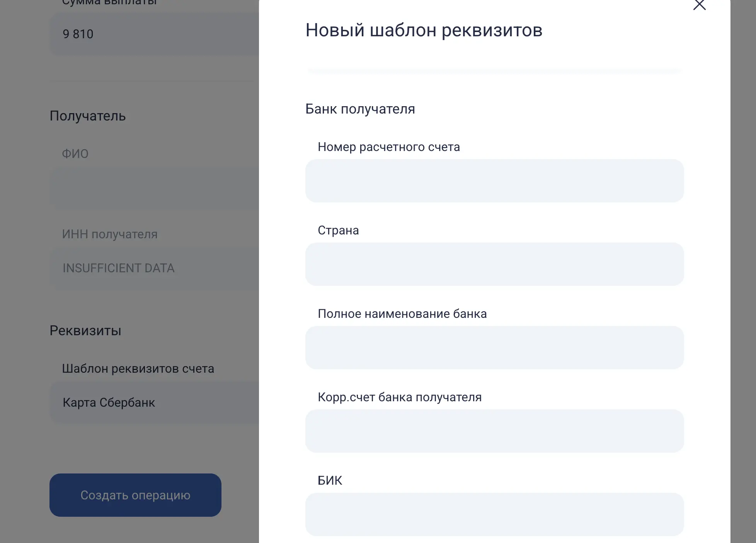Screen dimensions: 756x543
Task: Click the Страна field label
Action: tap(338, 230)
